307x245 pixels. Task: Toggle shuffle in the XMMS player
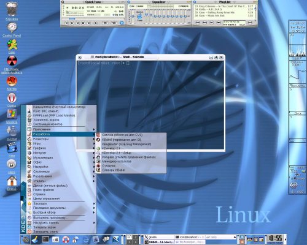105,23
